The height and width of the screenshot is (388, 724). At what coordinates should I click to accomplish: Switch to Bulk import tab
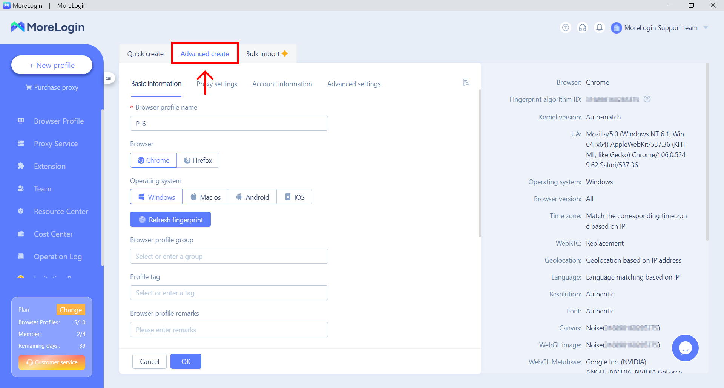pos(267,53)
